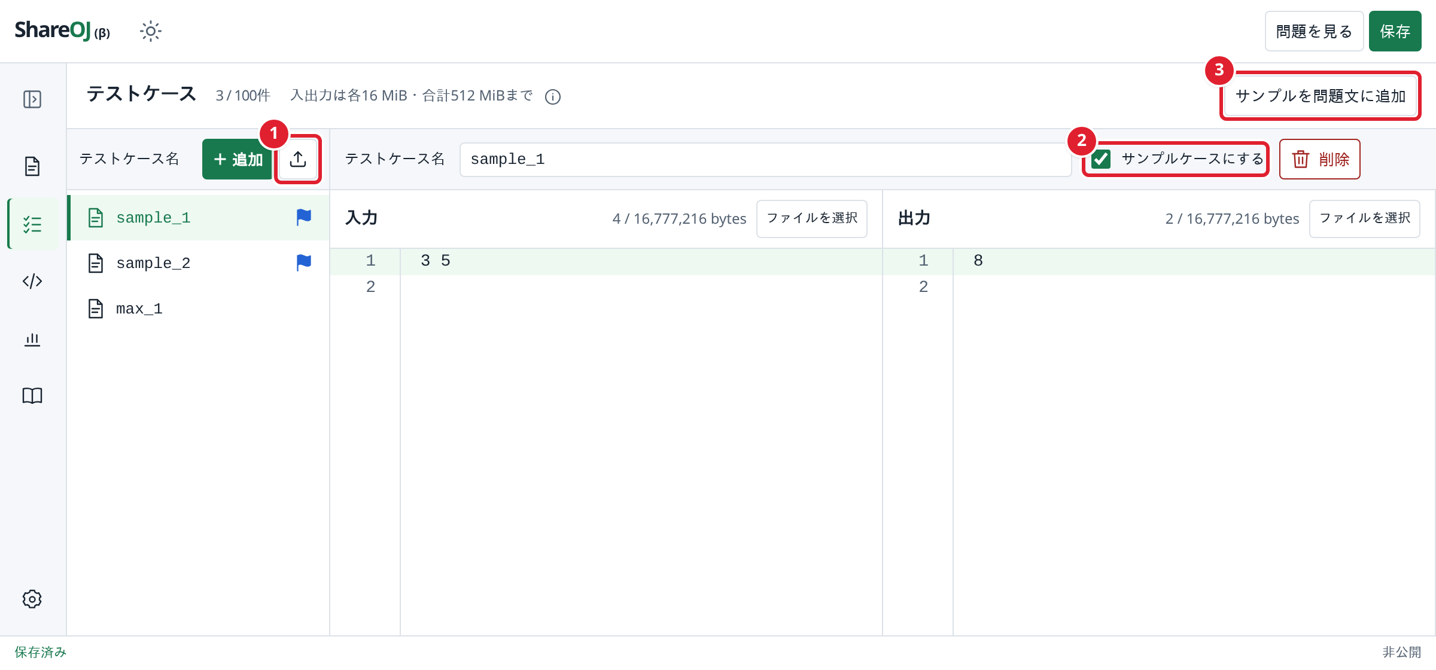Image resolution: width=1436 pixels, height=670 pixels.
Task: Click the テストケース名 input field containing sample_1
Action: click(x=765, y=159)
